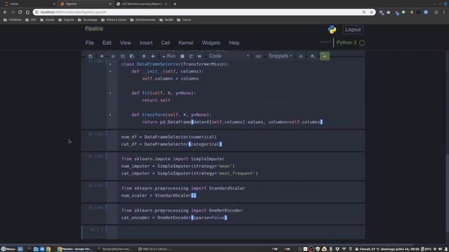Click the cell with OneHotEncoder code
Screen dimensions: 449x252
pos(241,214)
